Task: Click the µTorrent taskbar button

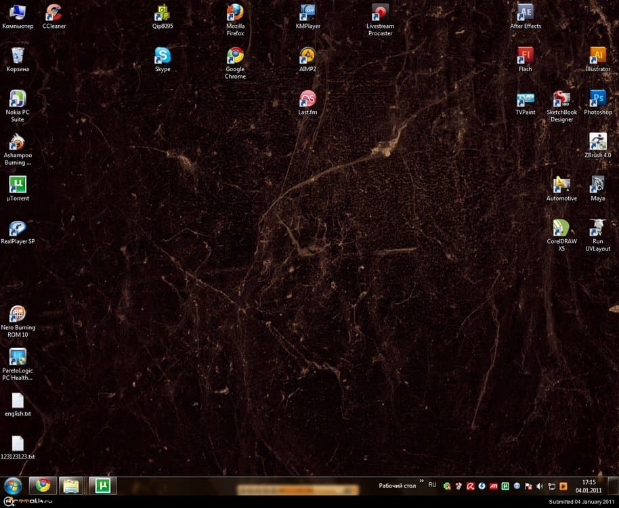Action: tap(103, 486)
